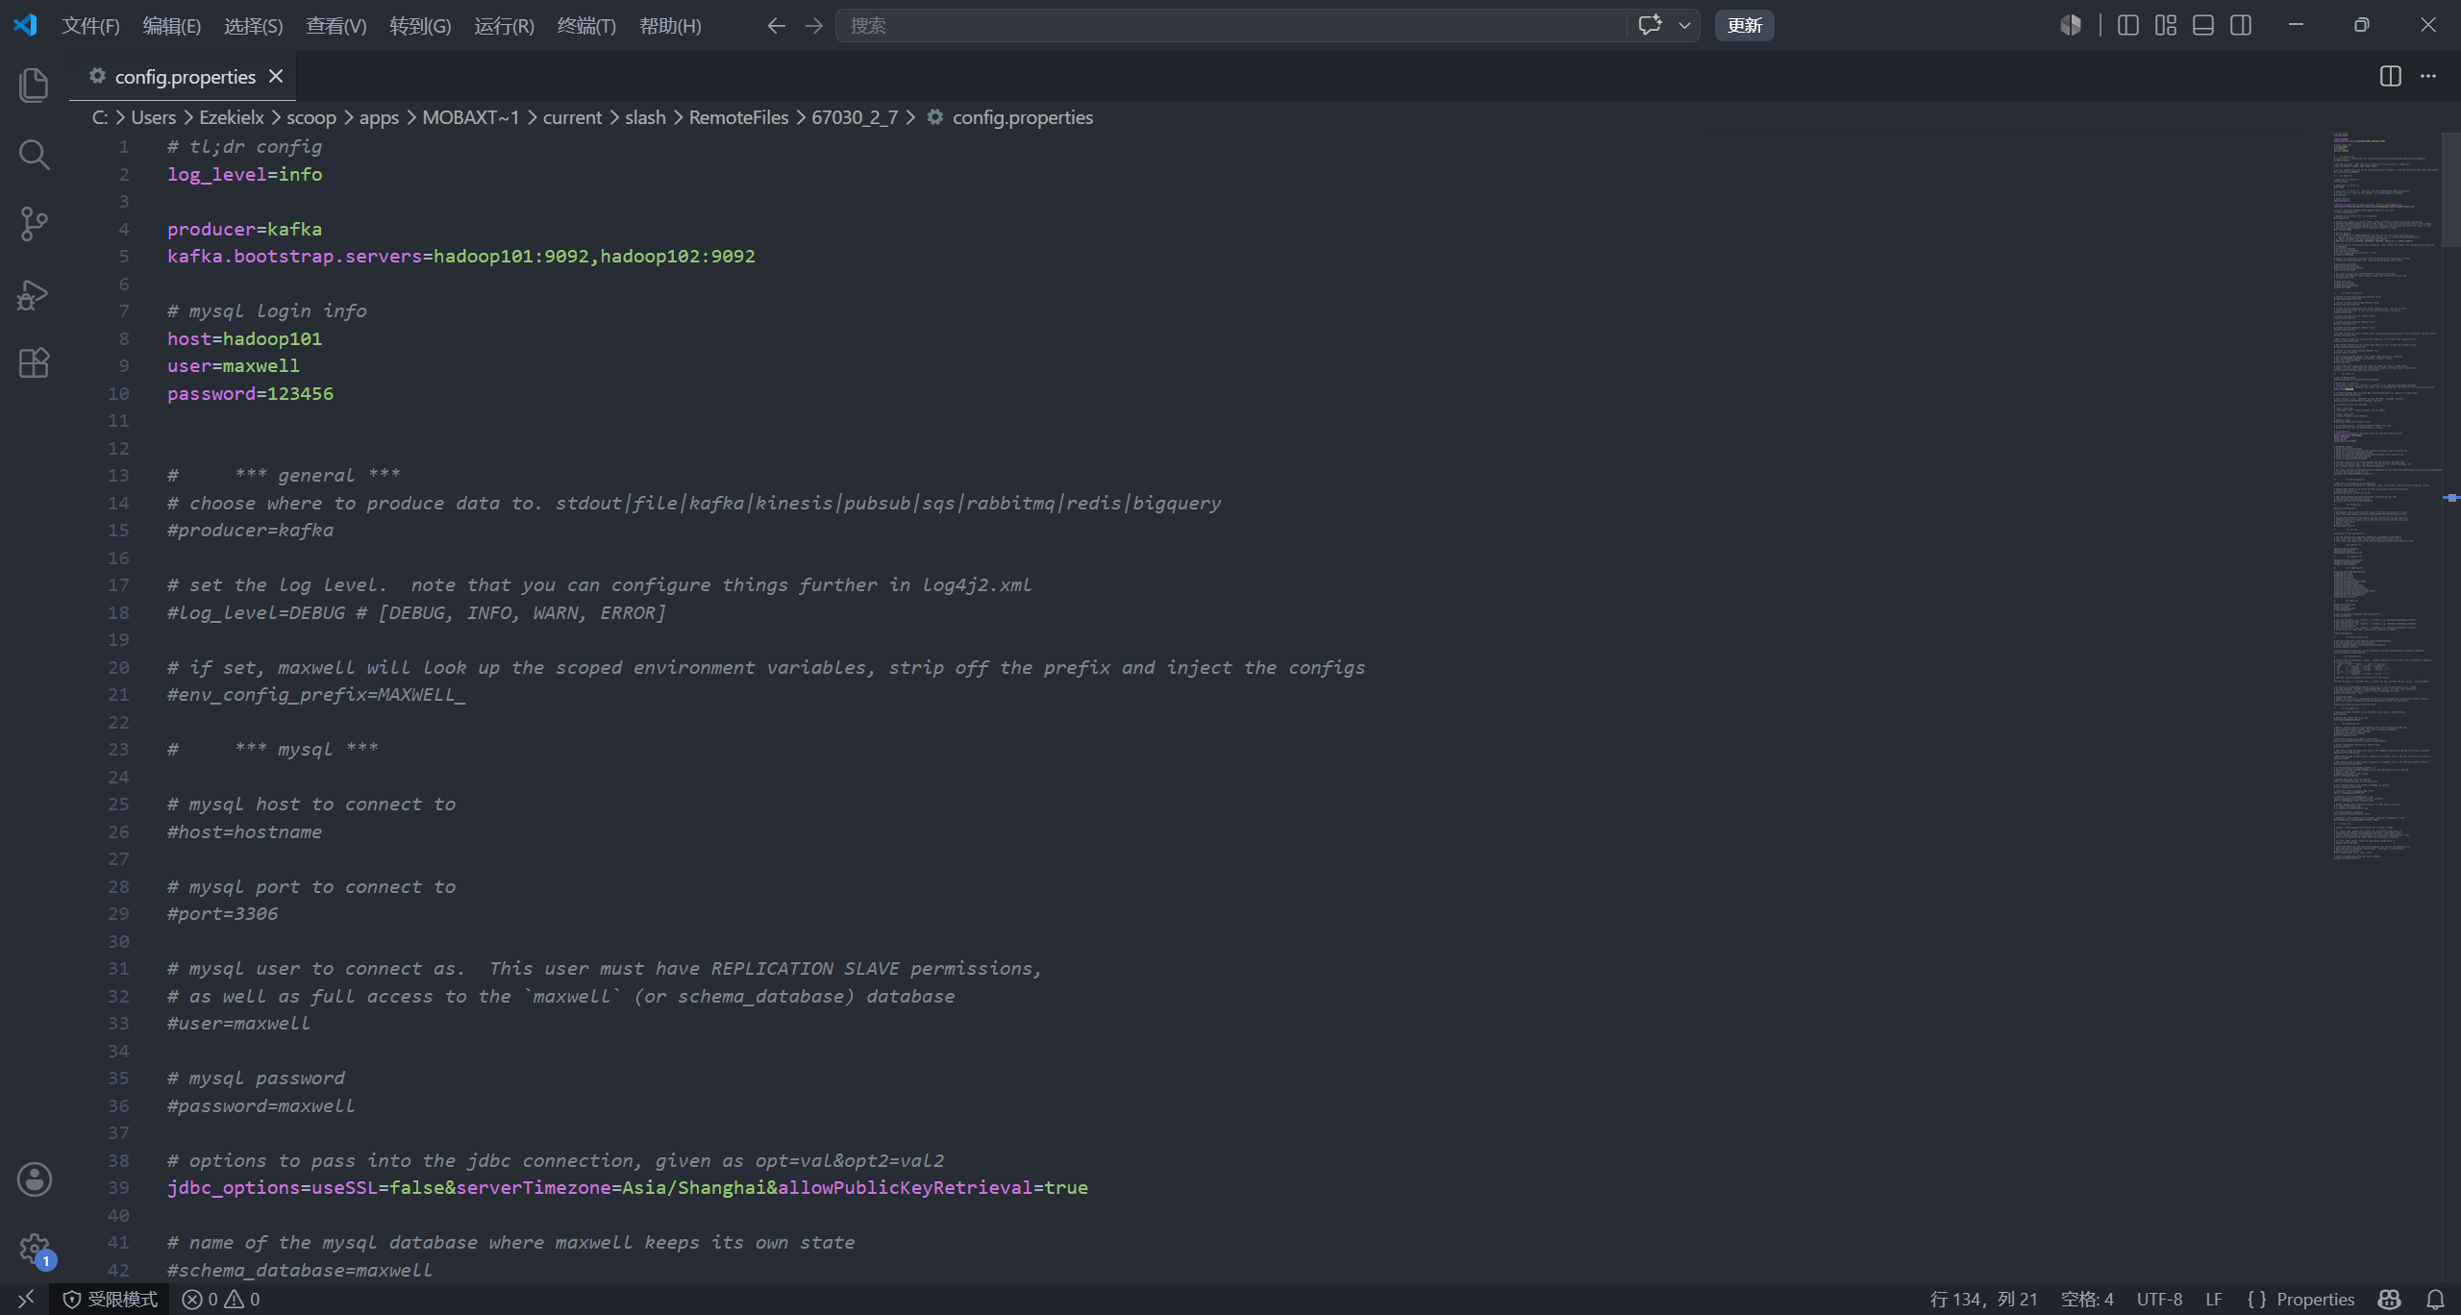Viewport: 2461px width, 1315px height.
Task: Click the vertical scrollbar thumb of editor
Action: pos(2452,189)
